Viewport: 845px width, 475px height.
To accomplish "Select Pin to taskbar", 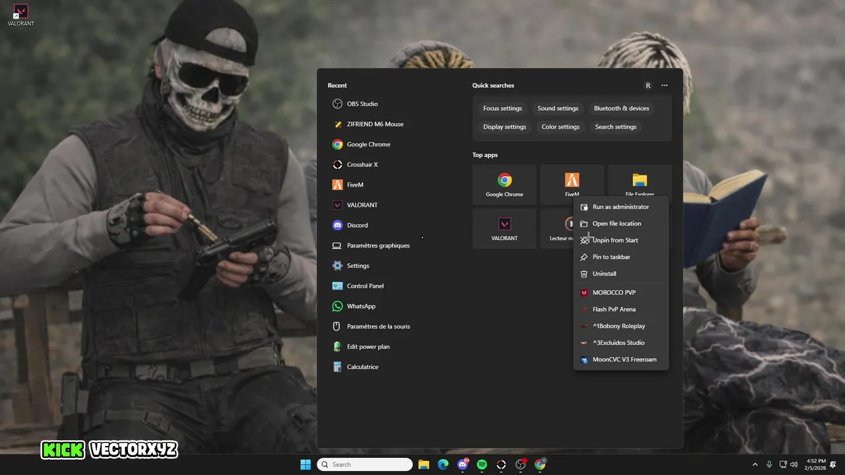I will 621,257.
